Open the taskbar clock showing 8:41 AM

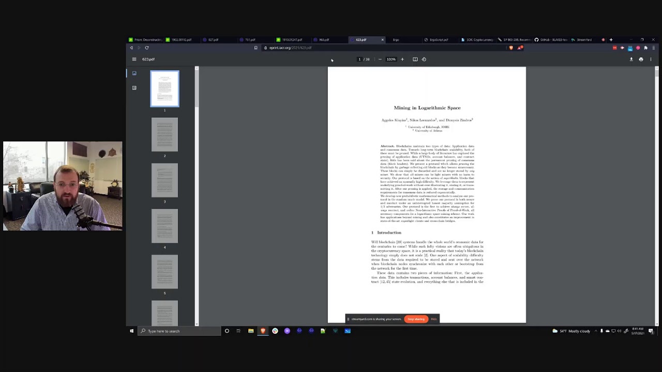[x=638, y=331]
